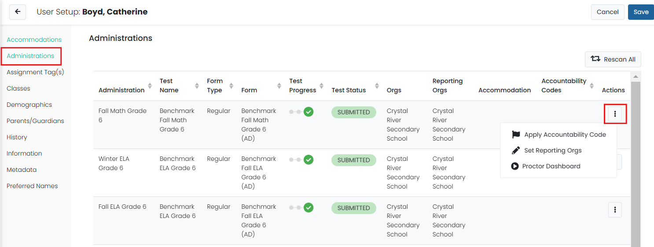Open Accommodations section in sidebar

[34, 40]
